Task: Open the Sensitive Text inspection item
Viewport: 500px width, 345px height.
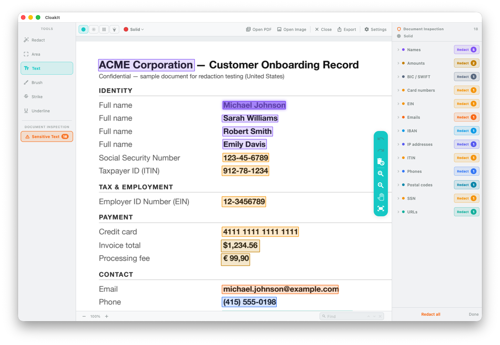Action: [x=47, y=136]
